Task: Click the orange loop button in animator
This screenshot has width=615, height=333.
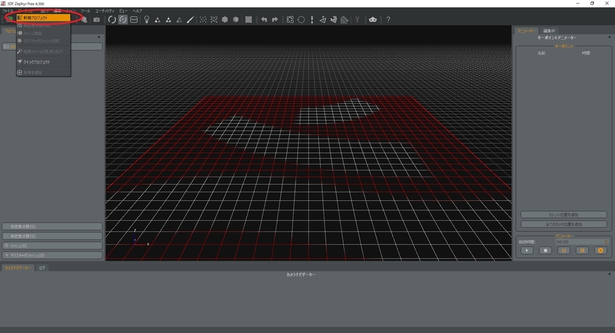Action: (563, 250)
